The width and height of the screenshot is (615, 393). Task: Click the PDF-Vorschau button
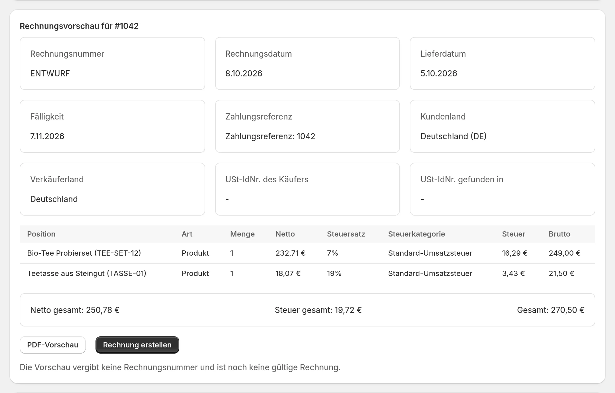(53, 345)
